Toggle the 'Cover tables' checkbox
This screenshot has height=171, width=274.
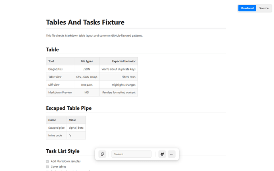48,167
